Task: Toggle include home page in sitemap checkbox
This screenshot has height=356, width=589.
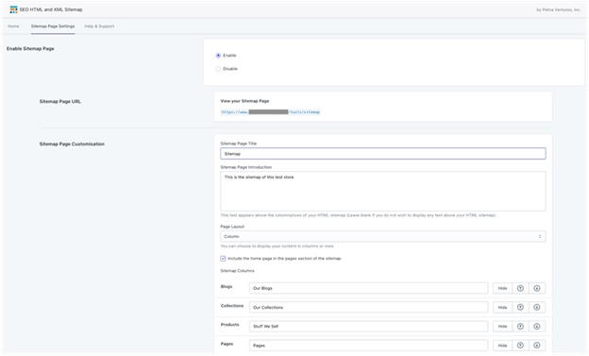Action: 223,259
